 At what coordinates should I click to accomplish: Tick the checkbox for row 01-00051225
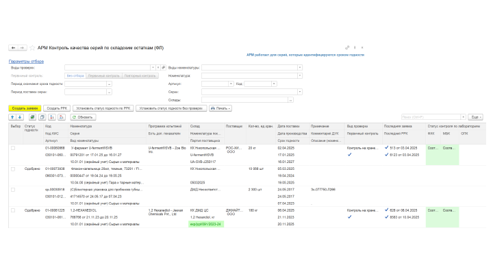12,210
